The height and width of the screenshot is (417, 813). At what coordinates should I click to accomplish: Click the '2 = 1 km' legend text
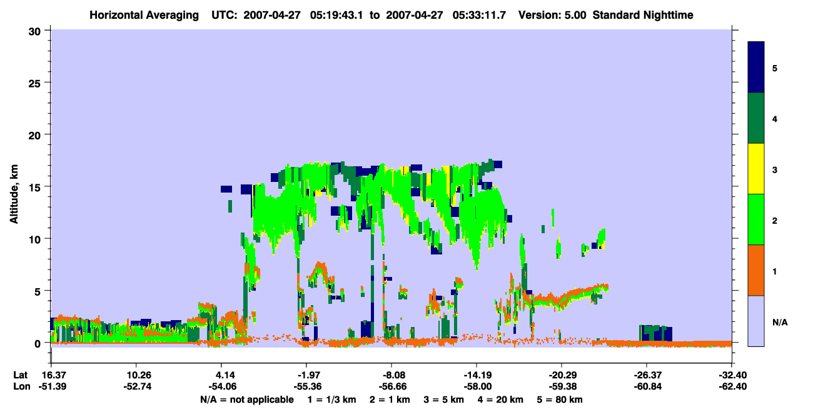(x=390, y=399)
